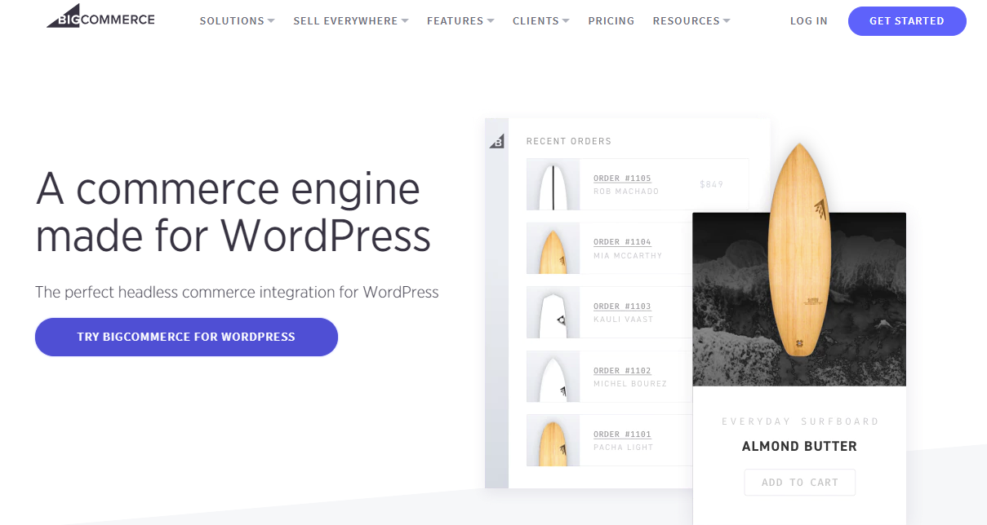The image size is (987, 525).
Task: Click Try BigCommerce for WordPress button
Action: [x=186, y=337]
